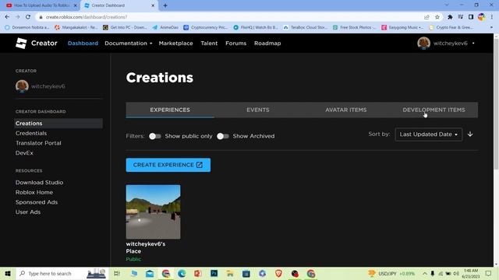Open USD/JPY taskbar widget
This screenshot has width=499, height=280.
point(391,273)
